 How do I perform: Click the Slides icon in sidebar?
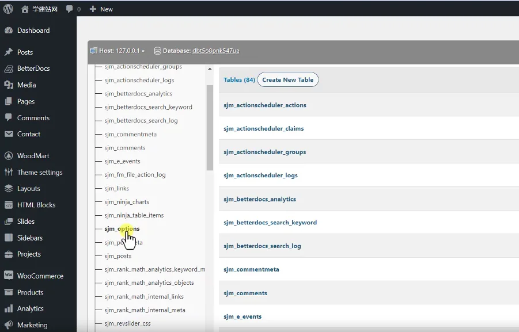click(9, 221)
